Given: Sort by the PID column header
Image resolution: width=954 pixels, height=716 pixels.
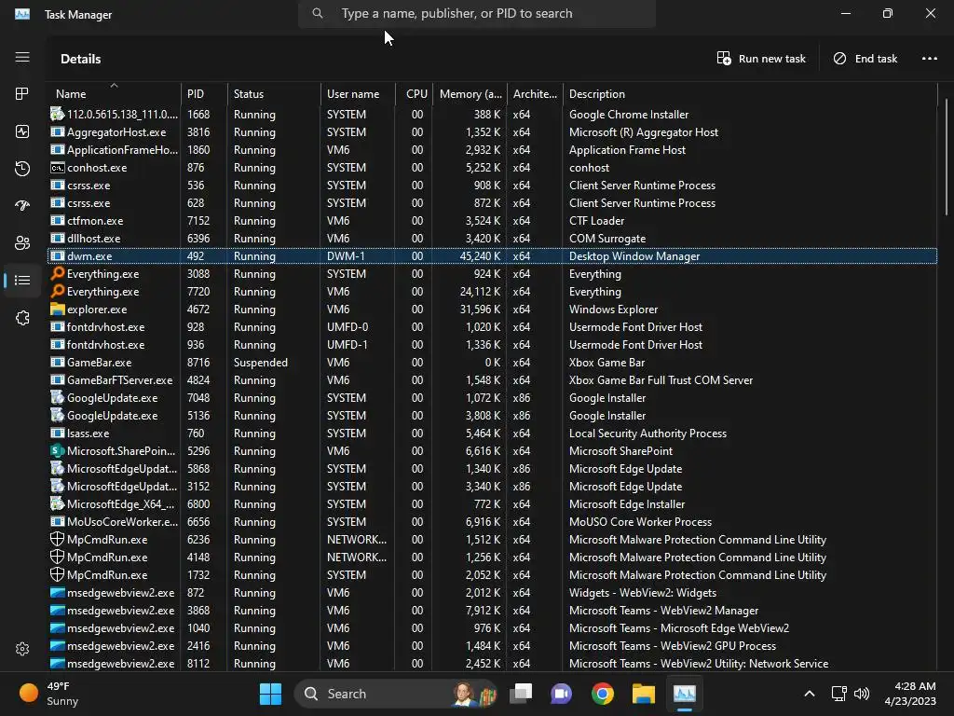Looking at the screenshot, I should (x=204, y=94).
